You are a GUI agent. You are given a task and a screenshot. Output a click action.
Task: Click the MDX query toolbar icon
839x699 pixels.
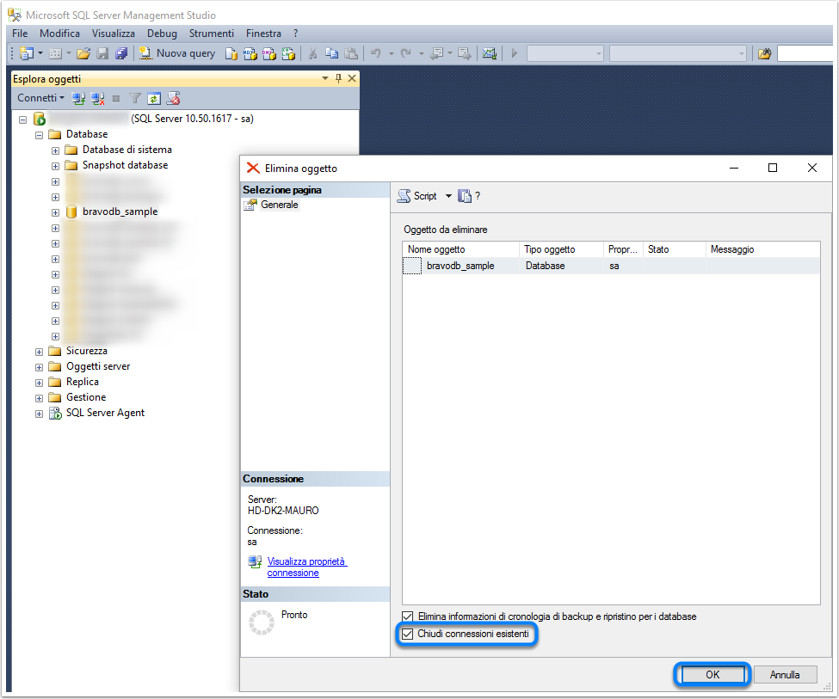[x=250, y=53]
